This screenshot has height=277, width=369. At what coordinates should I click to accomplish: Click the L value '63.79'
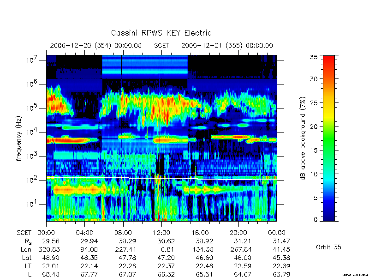(x=281, y=274)
